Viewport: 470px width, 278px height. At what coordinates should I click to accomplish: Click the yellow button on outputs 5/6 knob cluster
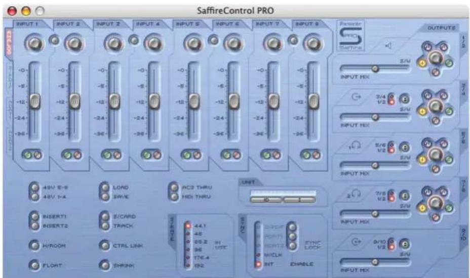click(x=422, y=160)
